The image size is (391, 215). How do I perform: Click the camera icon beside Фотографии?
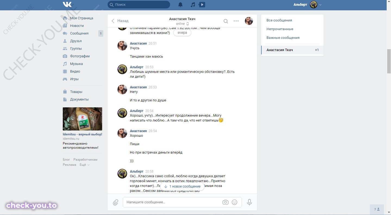[x=65, y=56]
